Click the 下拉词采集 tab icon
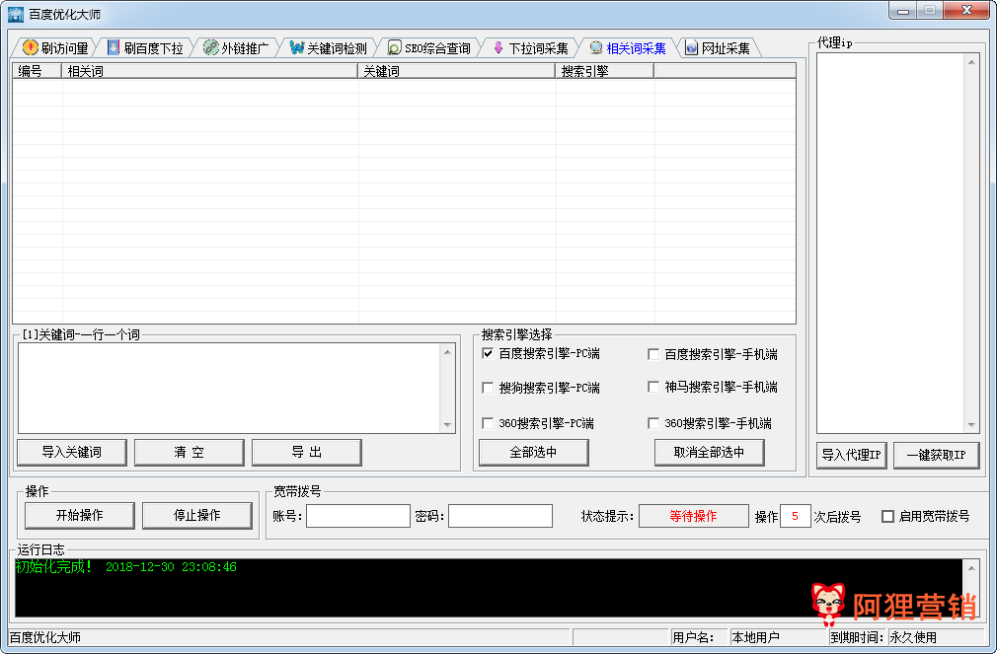This screenshot has width=997, height=654. pos(498,47)
